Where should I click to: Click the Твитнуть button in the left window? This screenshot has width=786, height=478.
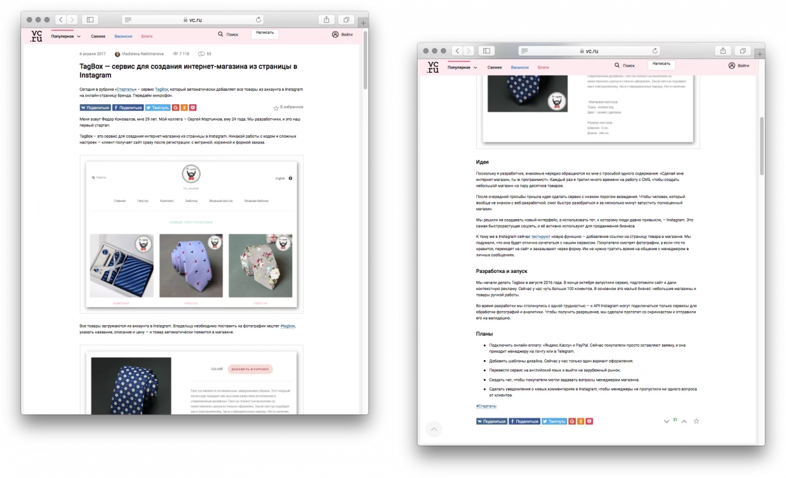tap(158, 108)
